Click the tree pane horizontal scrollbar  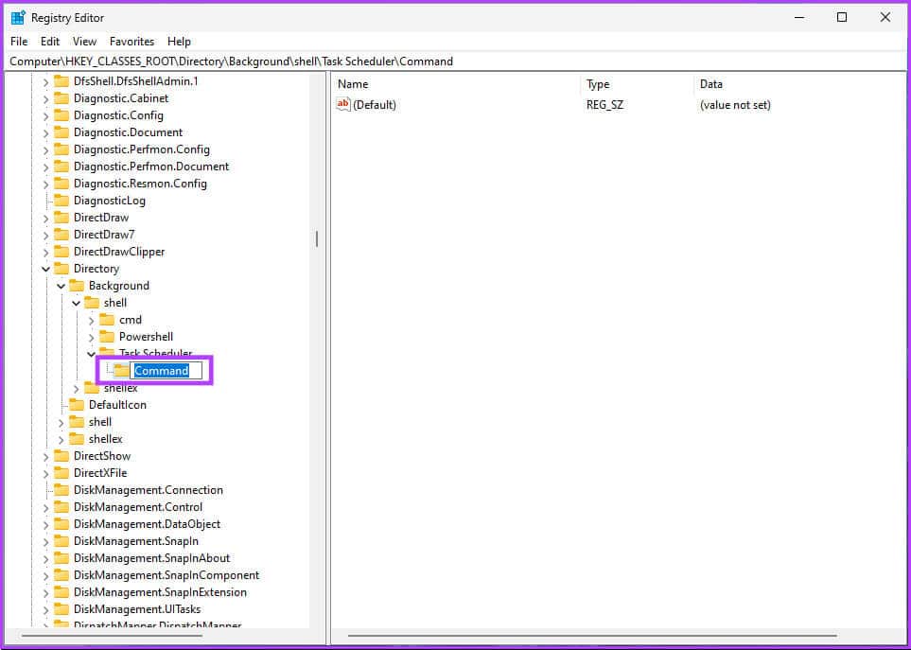tap(113, 636)
